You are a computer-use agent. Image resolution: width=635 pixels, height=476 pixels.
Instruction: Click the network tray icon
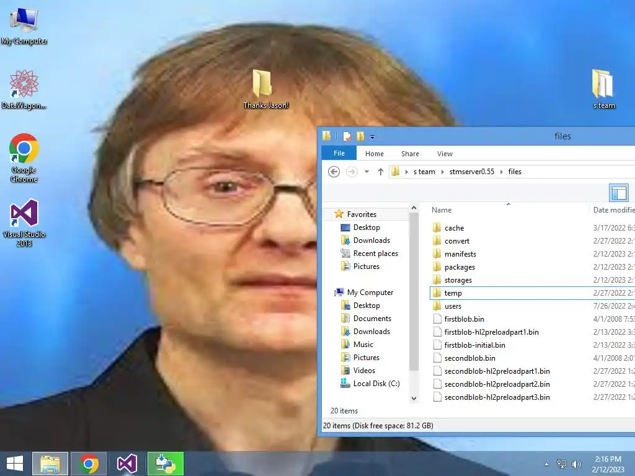(x=562, y=464)
